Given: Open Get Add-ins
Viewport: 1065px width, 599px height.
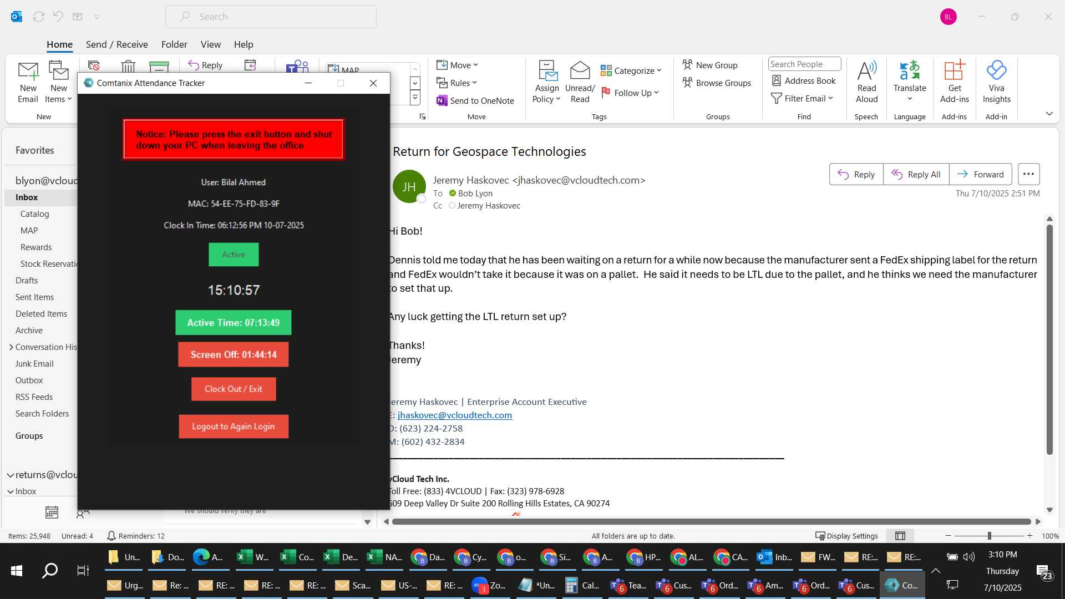Looking at the screenshot, I should click(x=954, y=82).
